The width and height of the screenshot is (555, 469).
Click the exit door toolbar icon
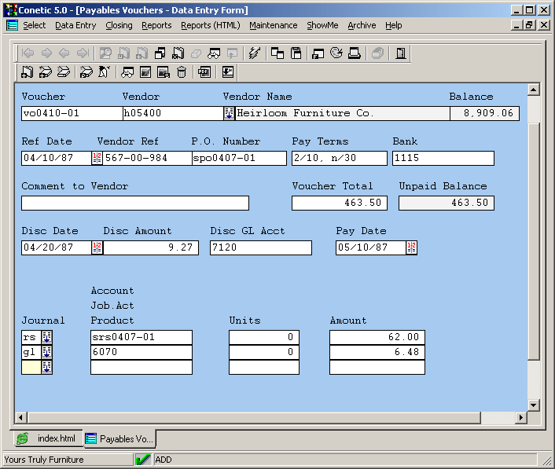[x=401, y=53]
